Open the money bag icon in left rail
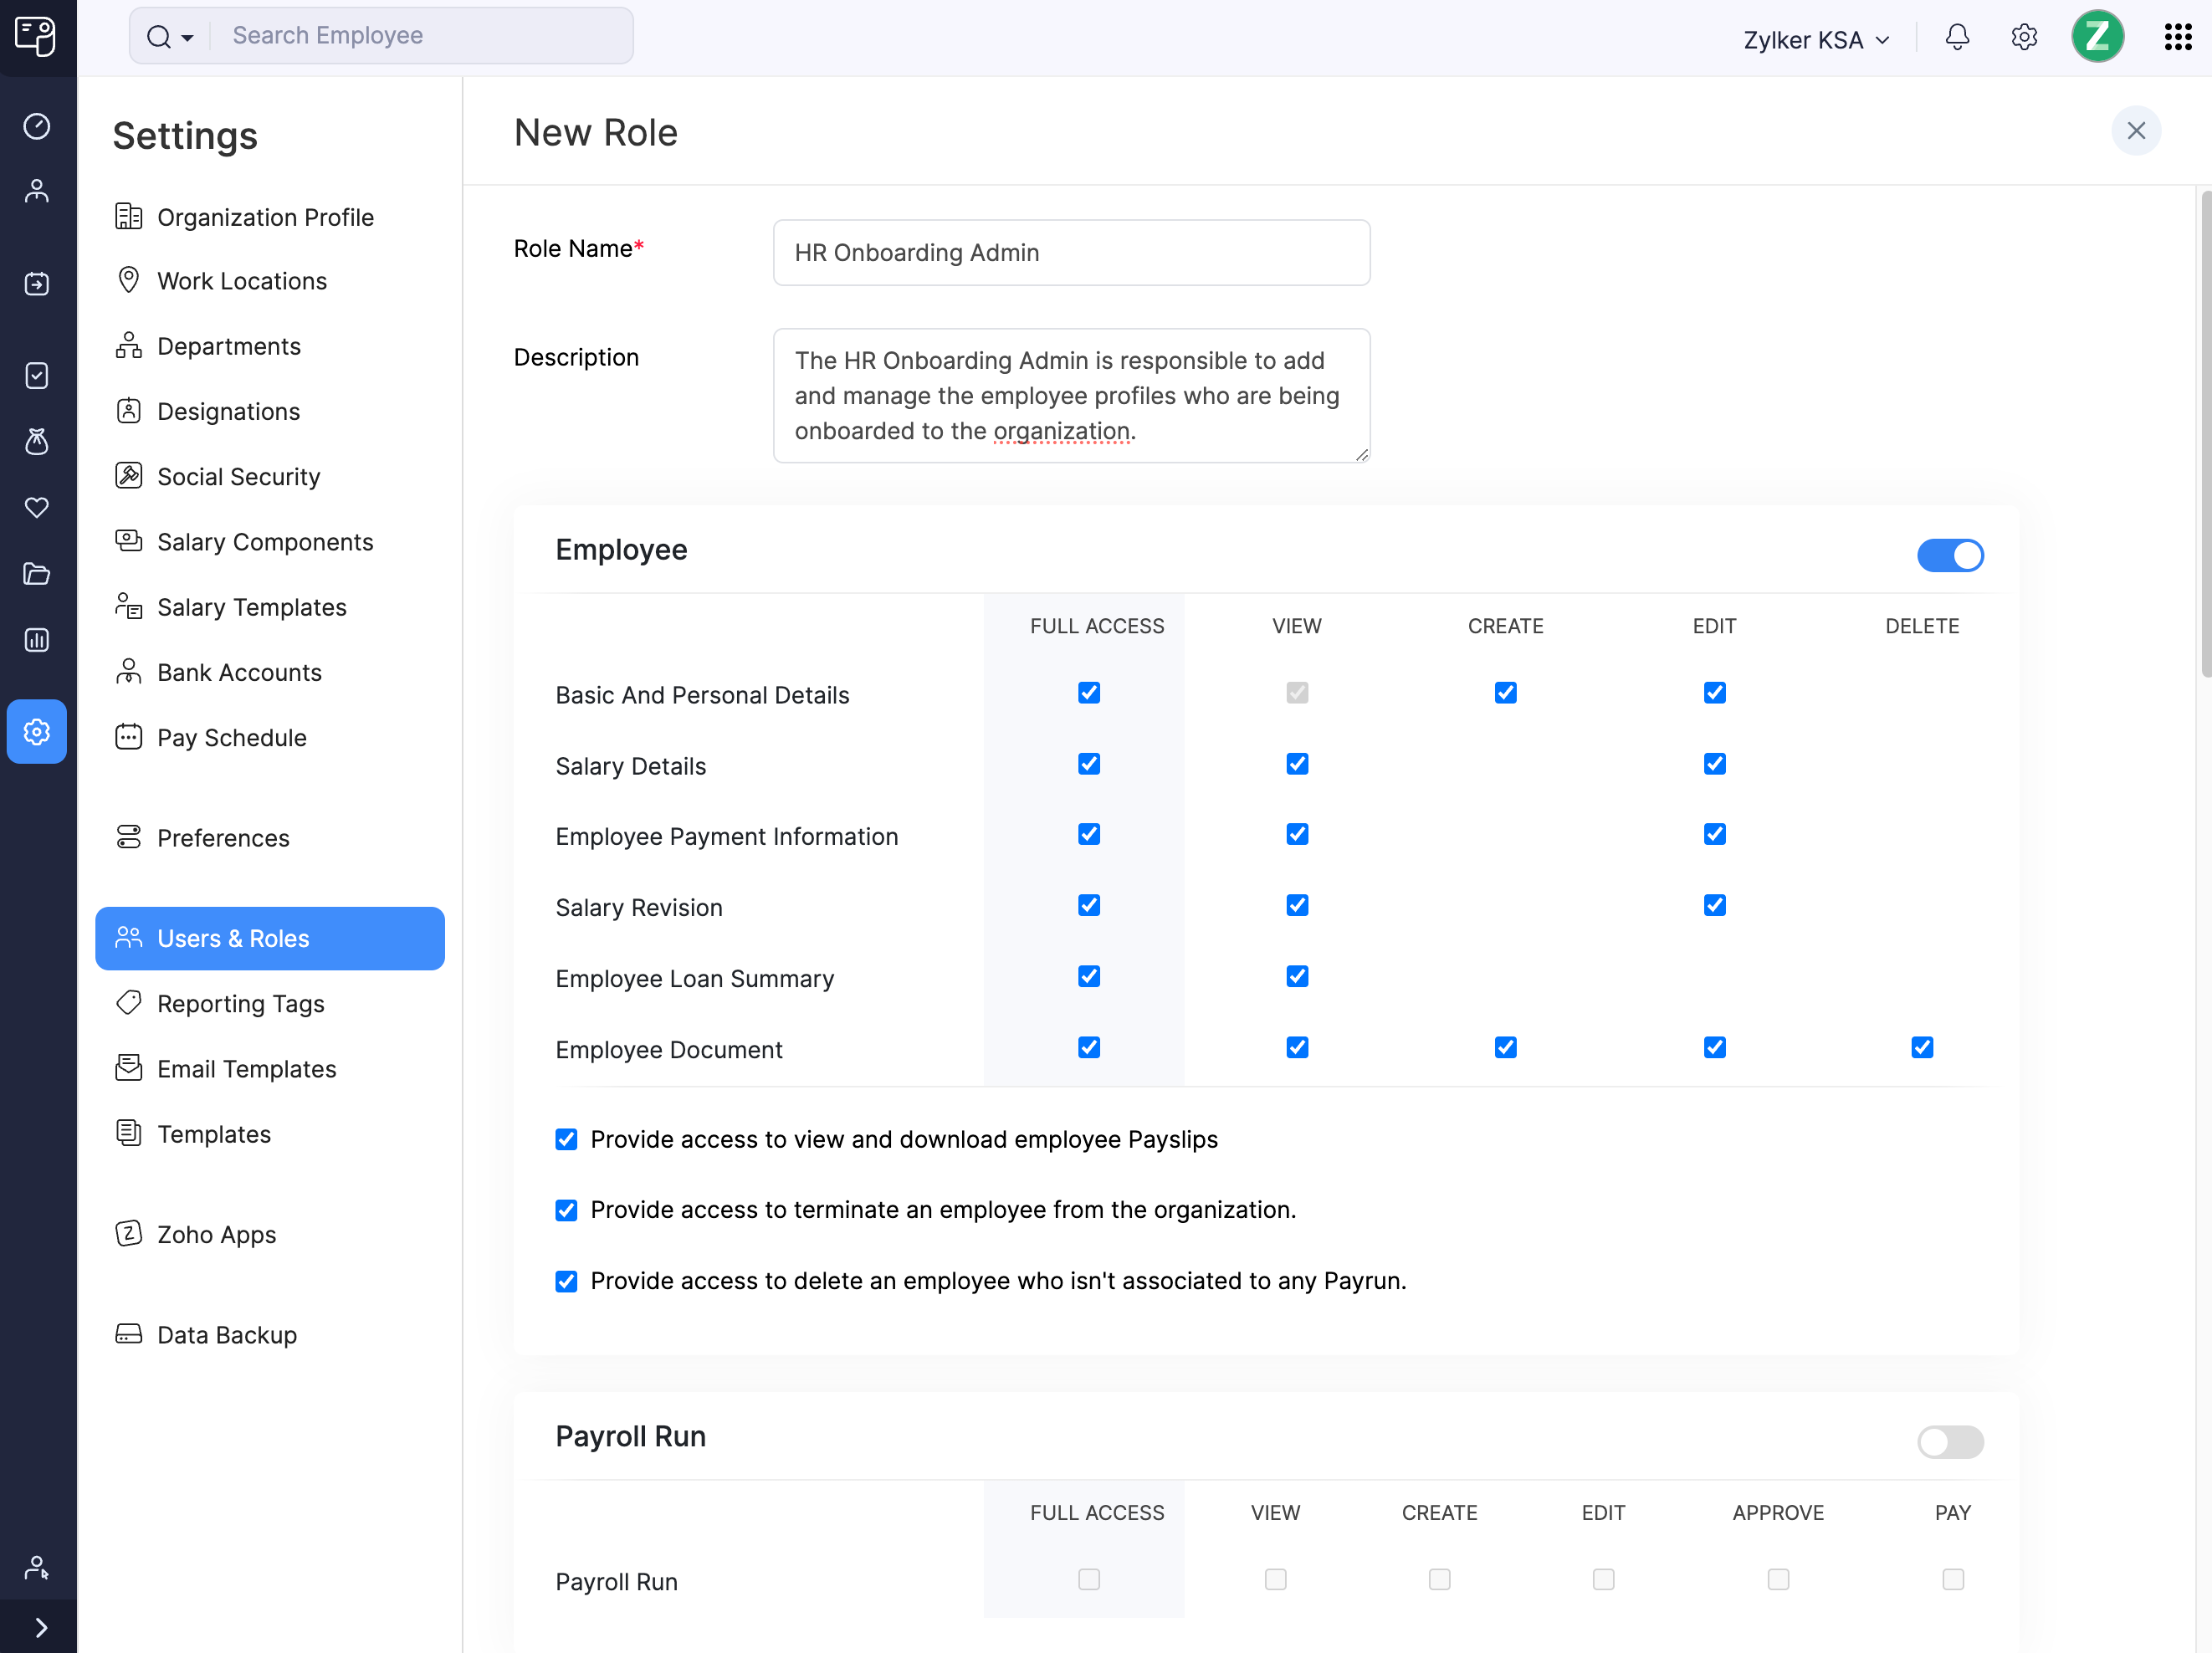Screen dimensions: 2212x1653 37,441
